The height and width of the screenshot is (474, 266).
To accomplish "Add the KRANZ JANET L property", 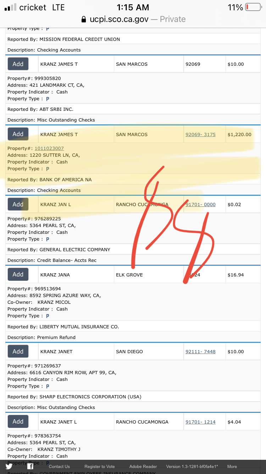I will click(18, 421).
